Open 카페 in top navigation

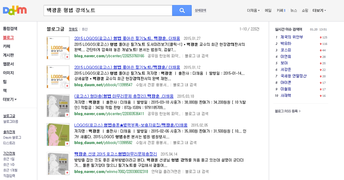pyautogui.click(x=281, y=10)
